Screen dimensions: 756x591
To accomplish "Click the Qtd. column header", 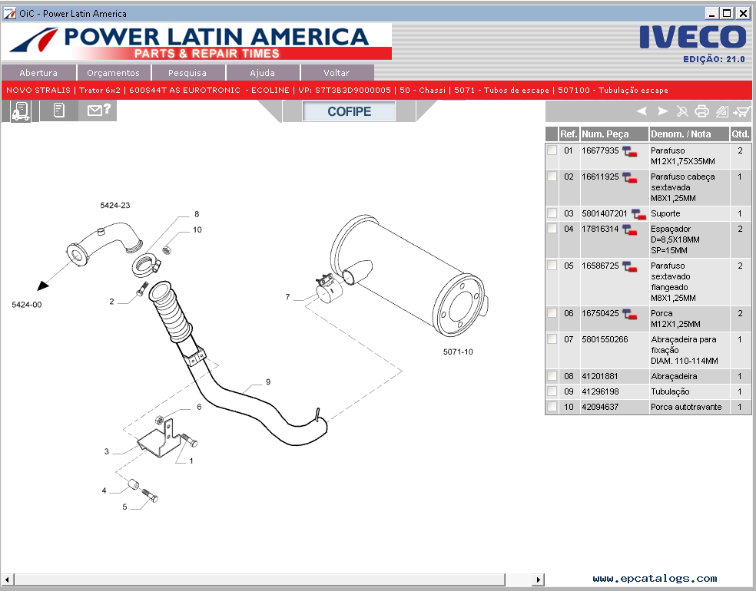I will (x=740, y=134).
